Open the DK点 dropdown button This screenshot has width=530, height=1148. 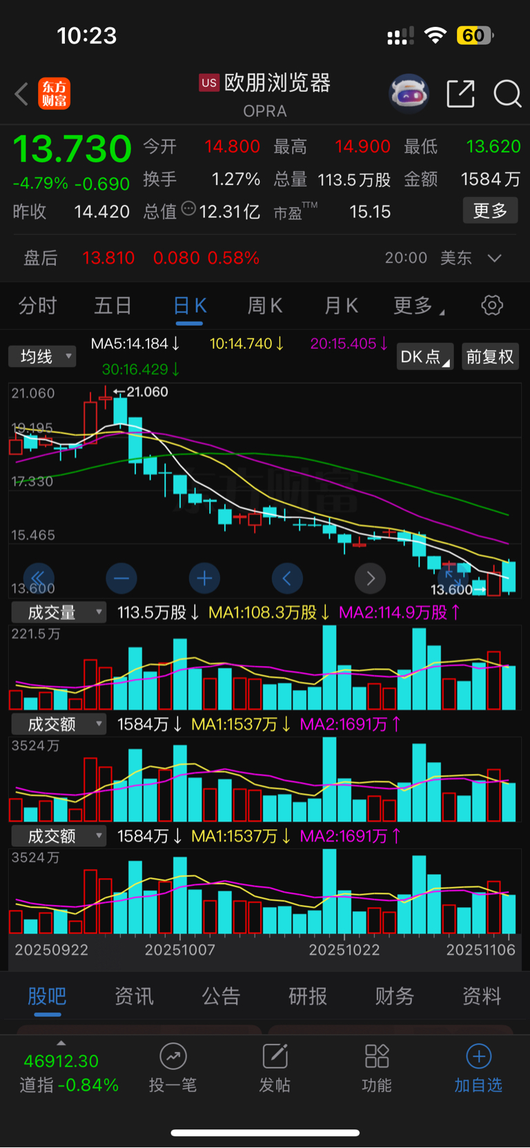425,356
